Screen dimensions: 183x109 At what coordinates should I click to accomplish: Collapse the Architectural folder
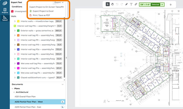pyautogui.click(x=14, y=92)
